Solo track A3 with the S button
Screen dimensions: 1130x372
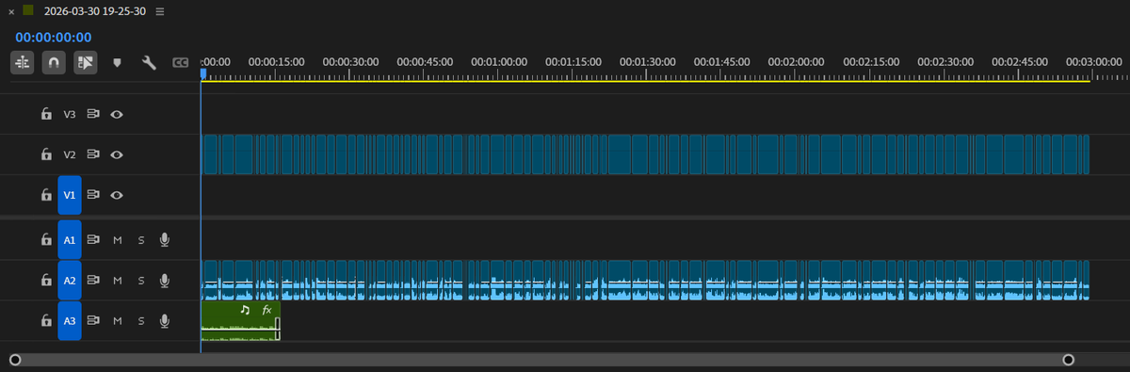(141, 320)
